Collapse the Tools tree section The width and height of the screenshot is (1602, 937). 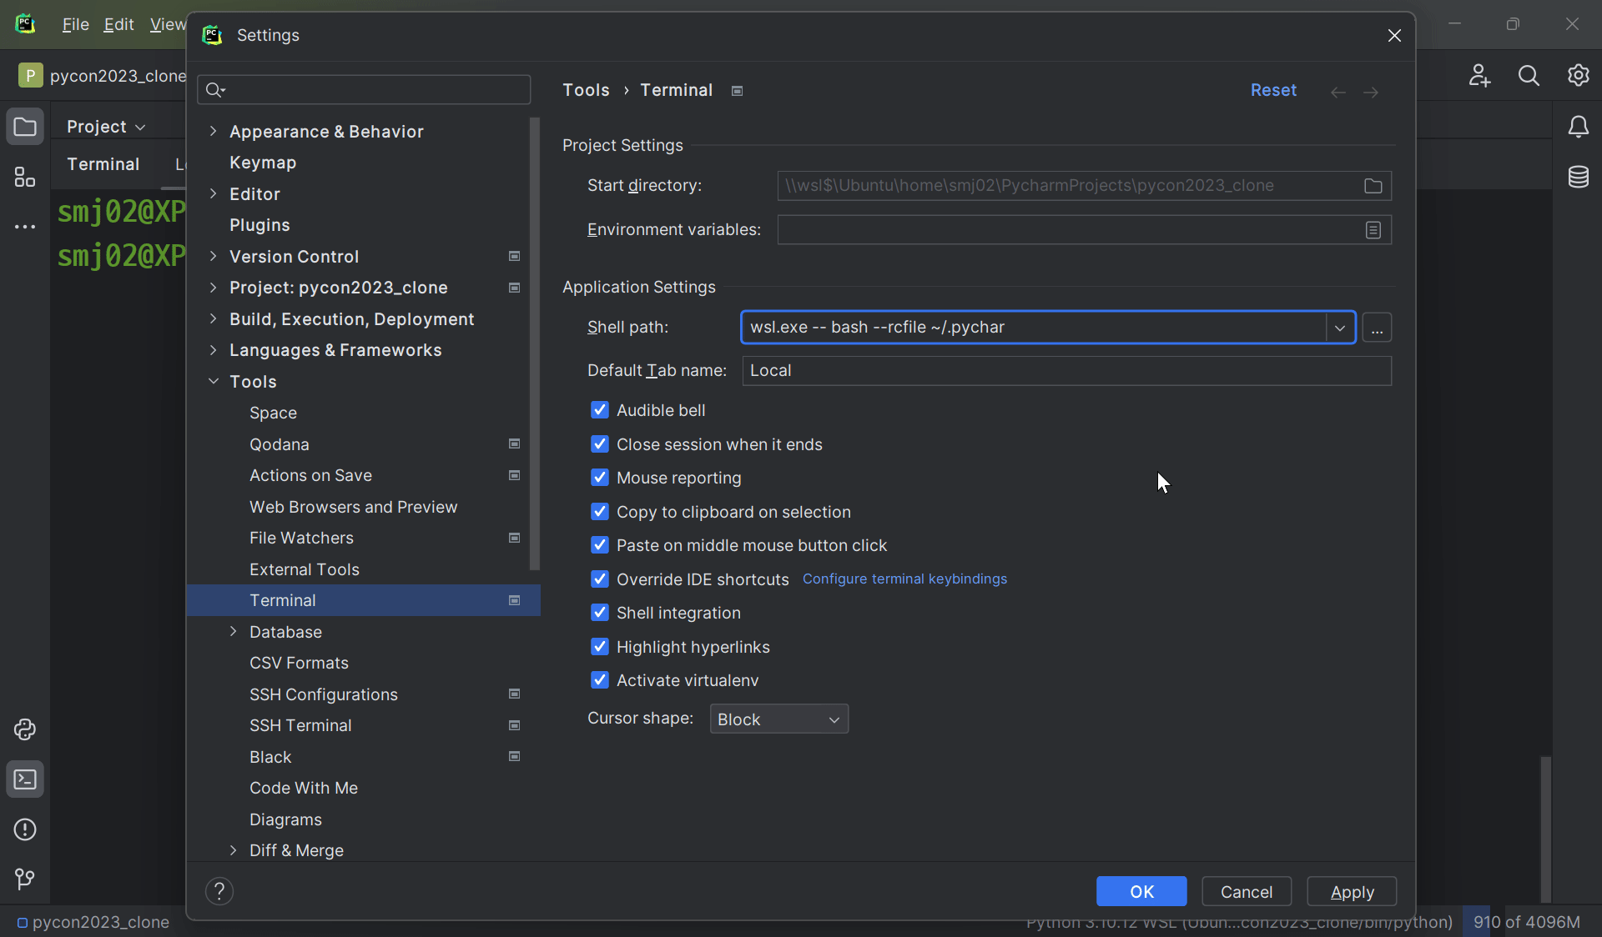click(x=214, y=382)
